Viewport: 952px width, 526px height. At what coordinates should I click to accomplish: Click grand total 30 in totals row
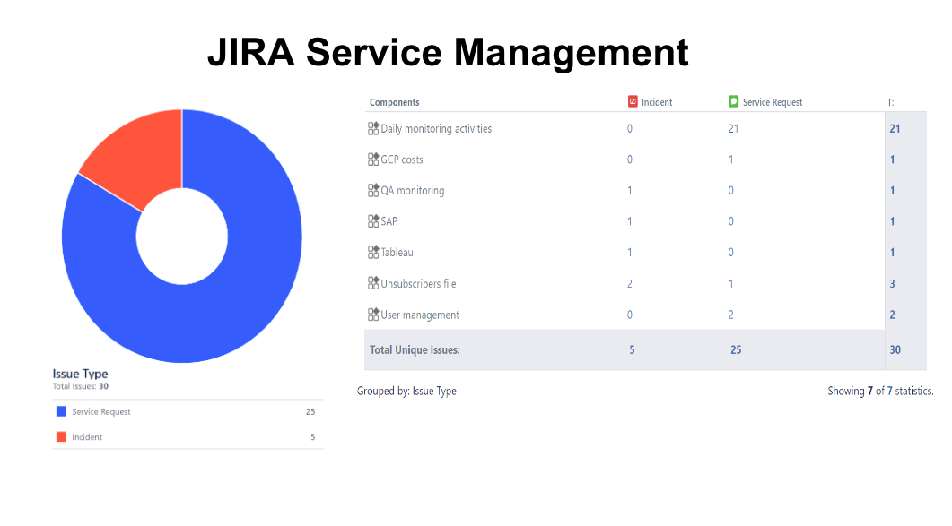pyautogui.click(x=895, y=350)
